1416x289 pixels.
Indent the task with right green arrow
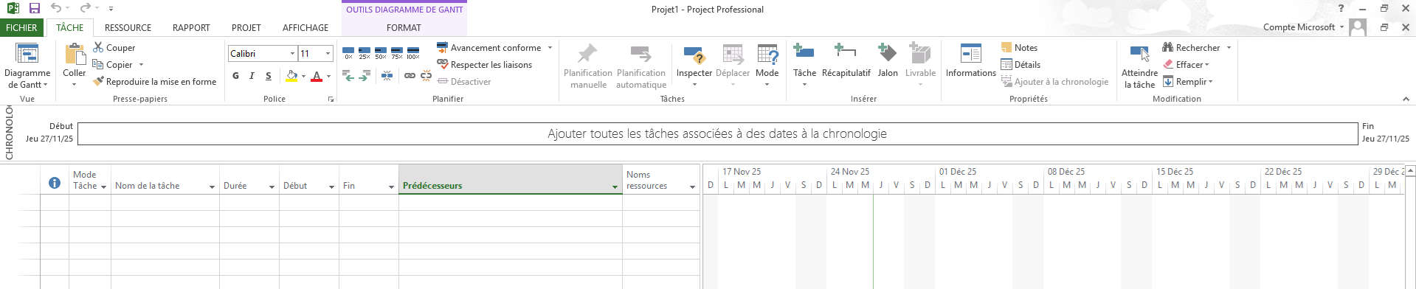pos(365,75)
